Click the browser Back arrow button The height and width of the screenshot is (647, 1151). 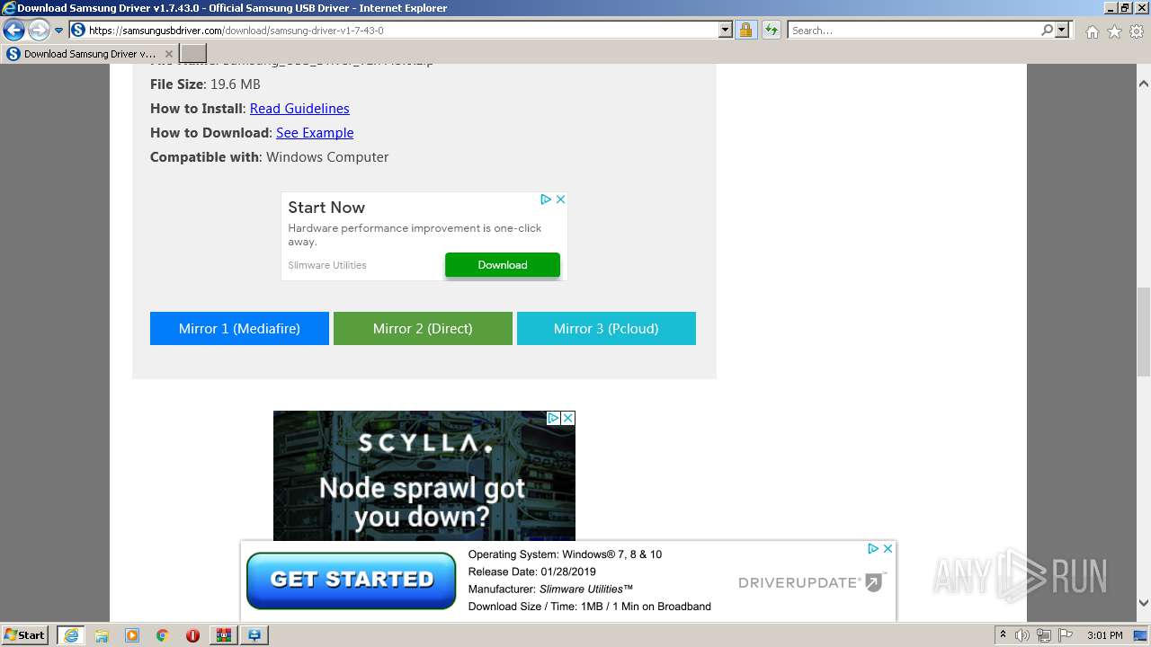pos(13,31)
